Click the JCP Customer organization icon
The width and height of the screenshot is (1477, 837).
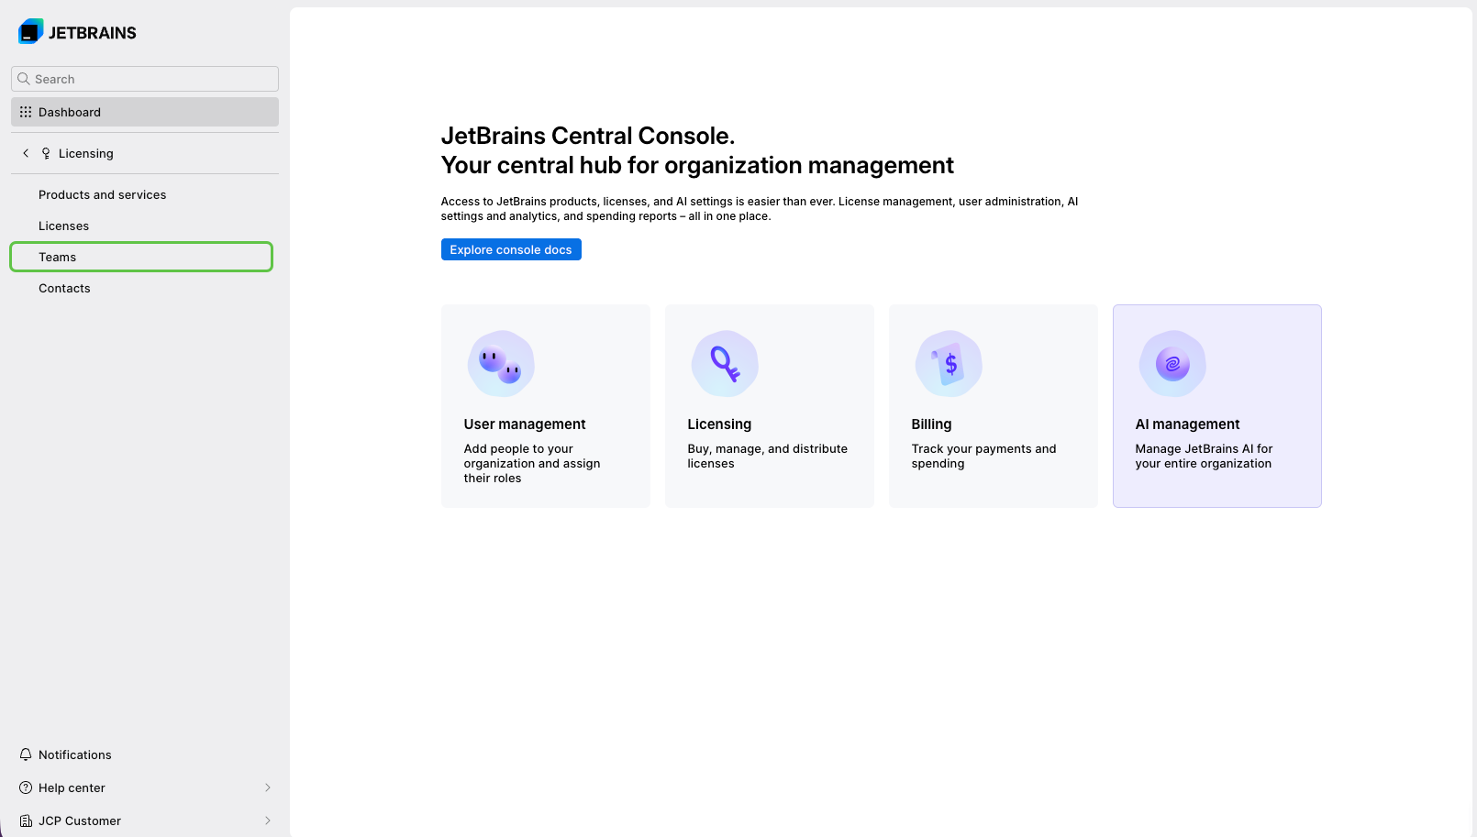(x=26, y=820)
